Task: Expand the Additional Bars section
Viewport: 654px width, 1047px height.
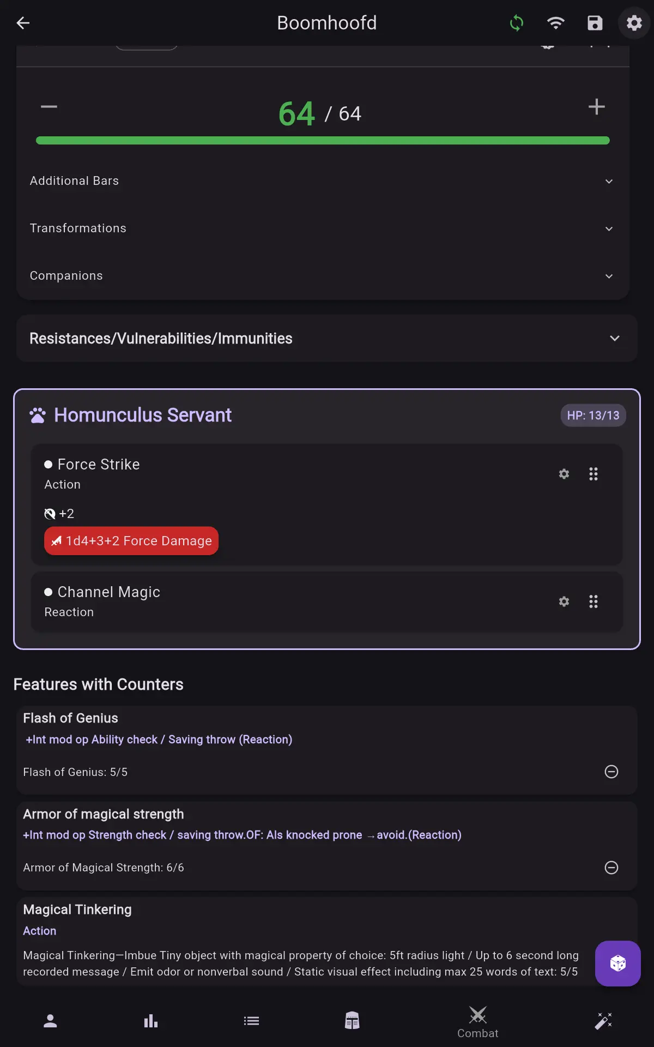Action: point(609,181)
